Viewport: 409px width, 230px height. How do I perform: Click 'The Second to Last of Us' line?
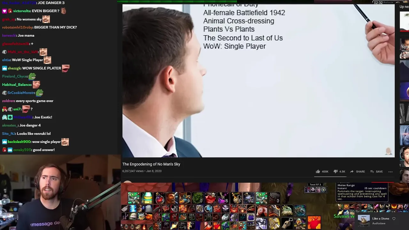(243, 38)
